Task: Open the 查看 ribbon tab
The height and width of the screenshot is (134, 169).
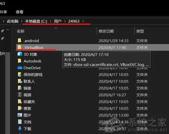Action: point(20,12)
